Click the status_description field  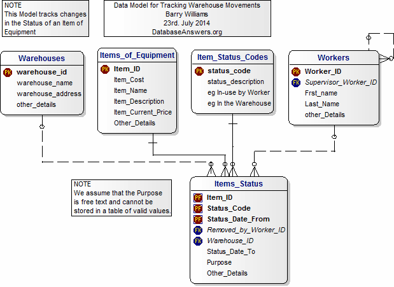[x=236, y=81]
